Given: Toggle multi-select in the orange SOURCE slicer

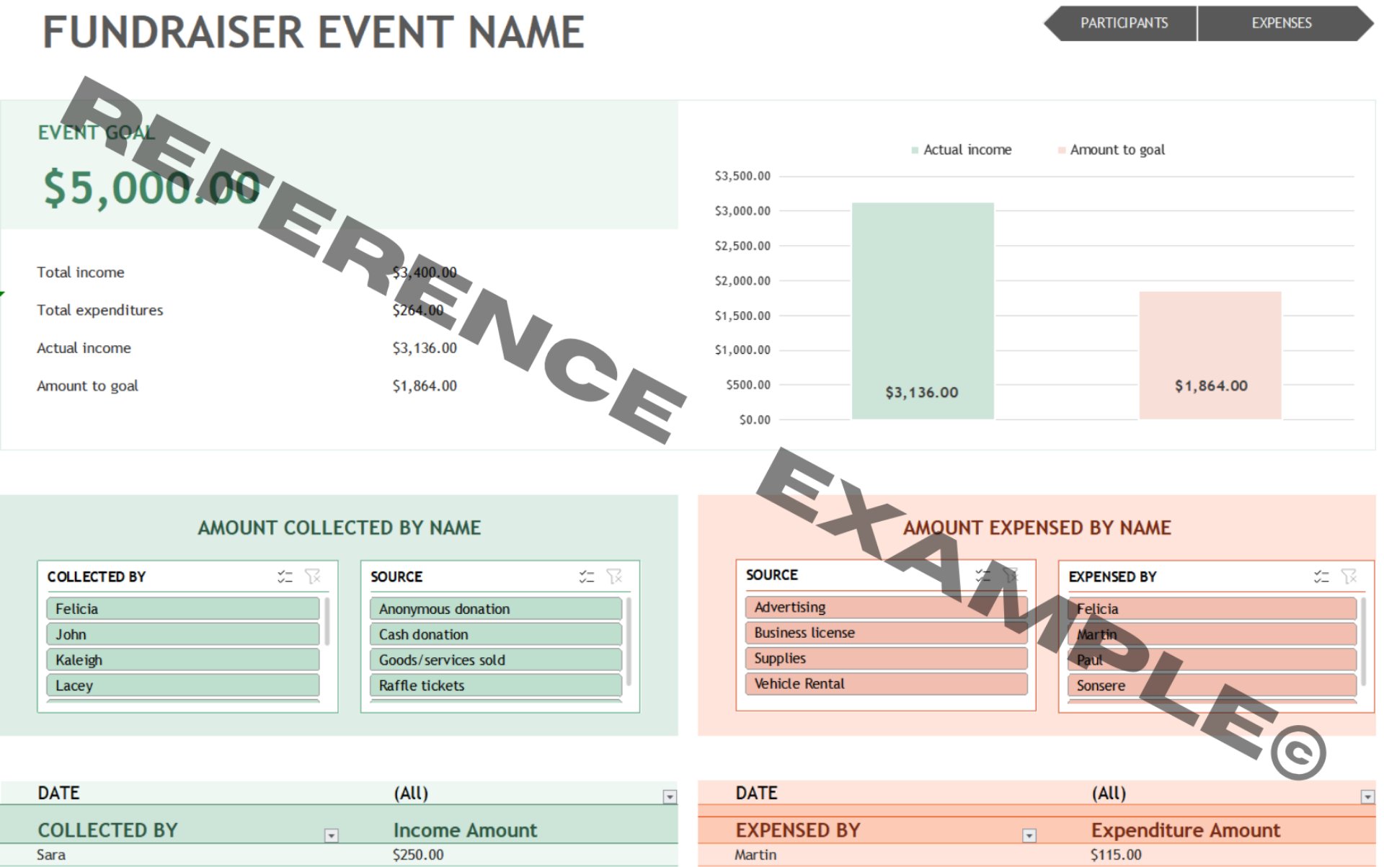Looking at the screenshot, I should (982, 575).
